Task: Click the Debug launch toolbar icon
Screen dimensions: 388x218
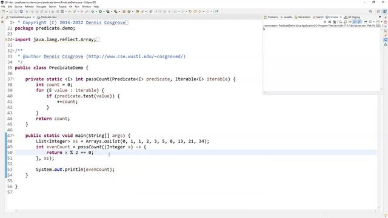Action: click(x=92, y=12)
